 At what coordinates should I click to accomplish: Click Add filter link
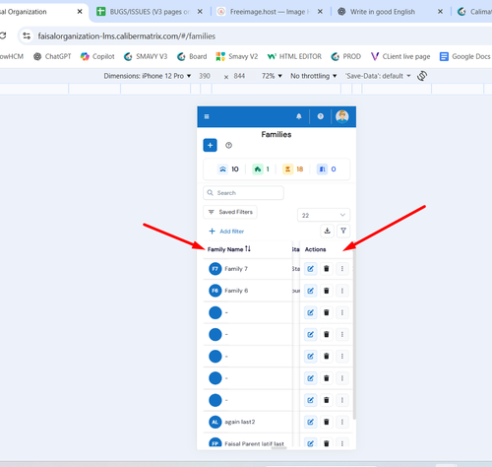click(226, 232)
